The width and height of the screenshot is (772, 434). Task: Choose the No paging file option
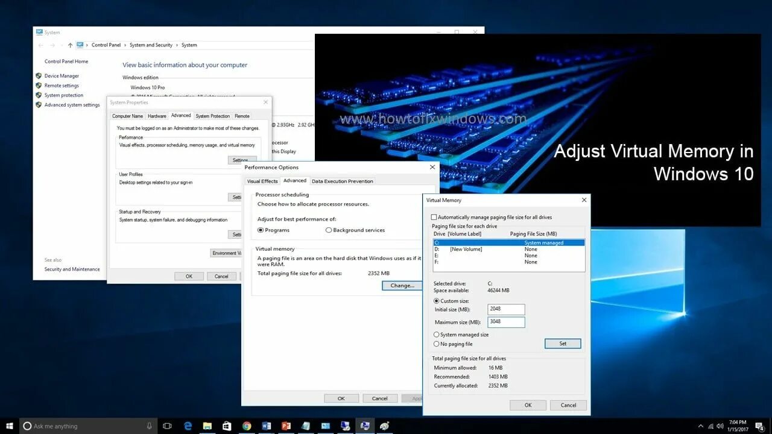click(437, 344)
